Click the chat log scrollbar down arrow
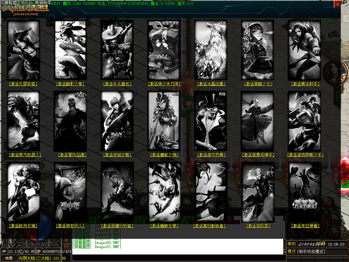The height and width of the screenshot is (262, 349). pyautogui.click(x=285, y=252)
